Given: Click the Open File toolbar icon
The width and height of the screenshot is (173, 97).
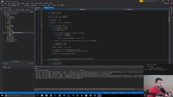Looking at the screenshot, I should [x=12, y=5].
